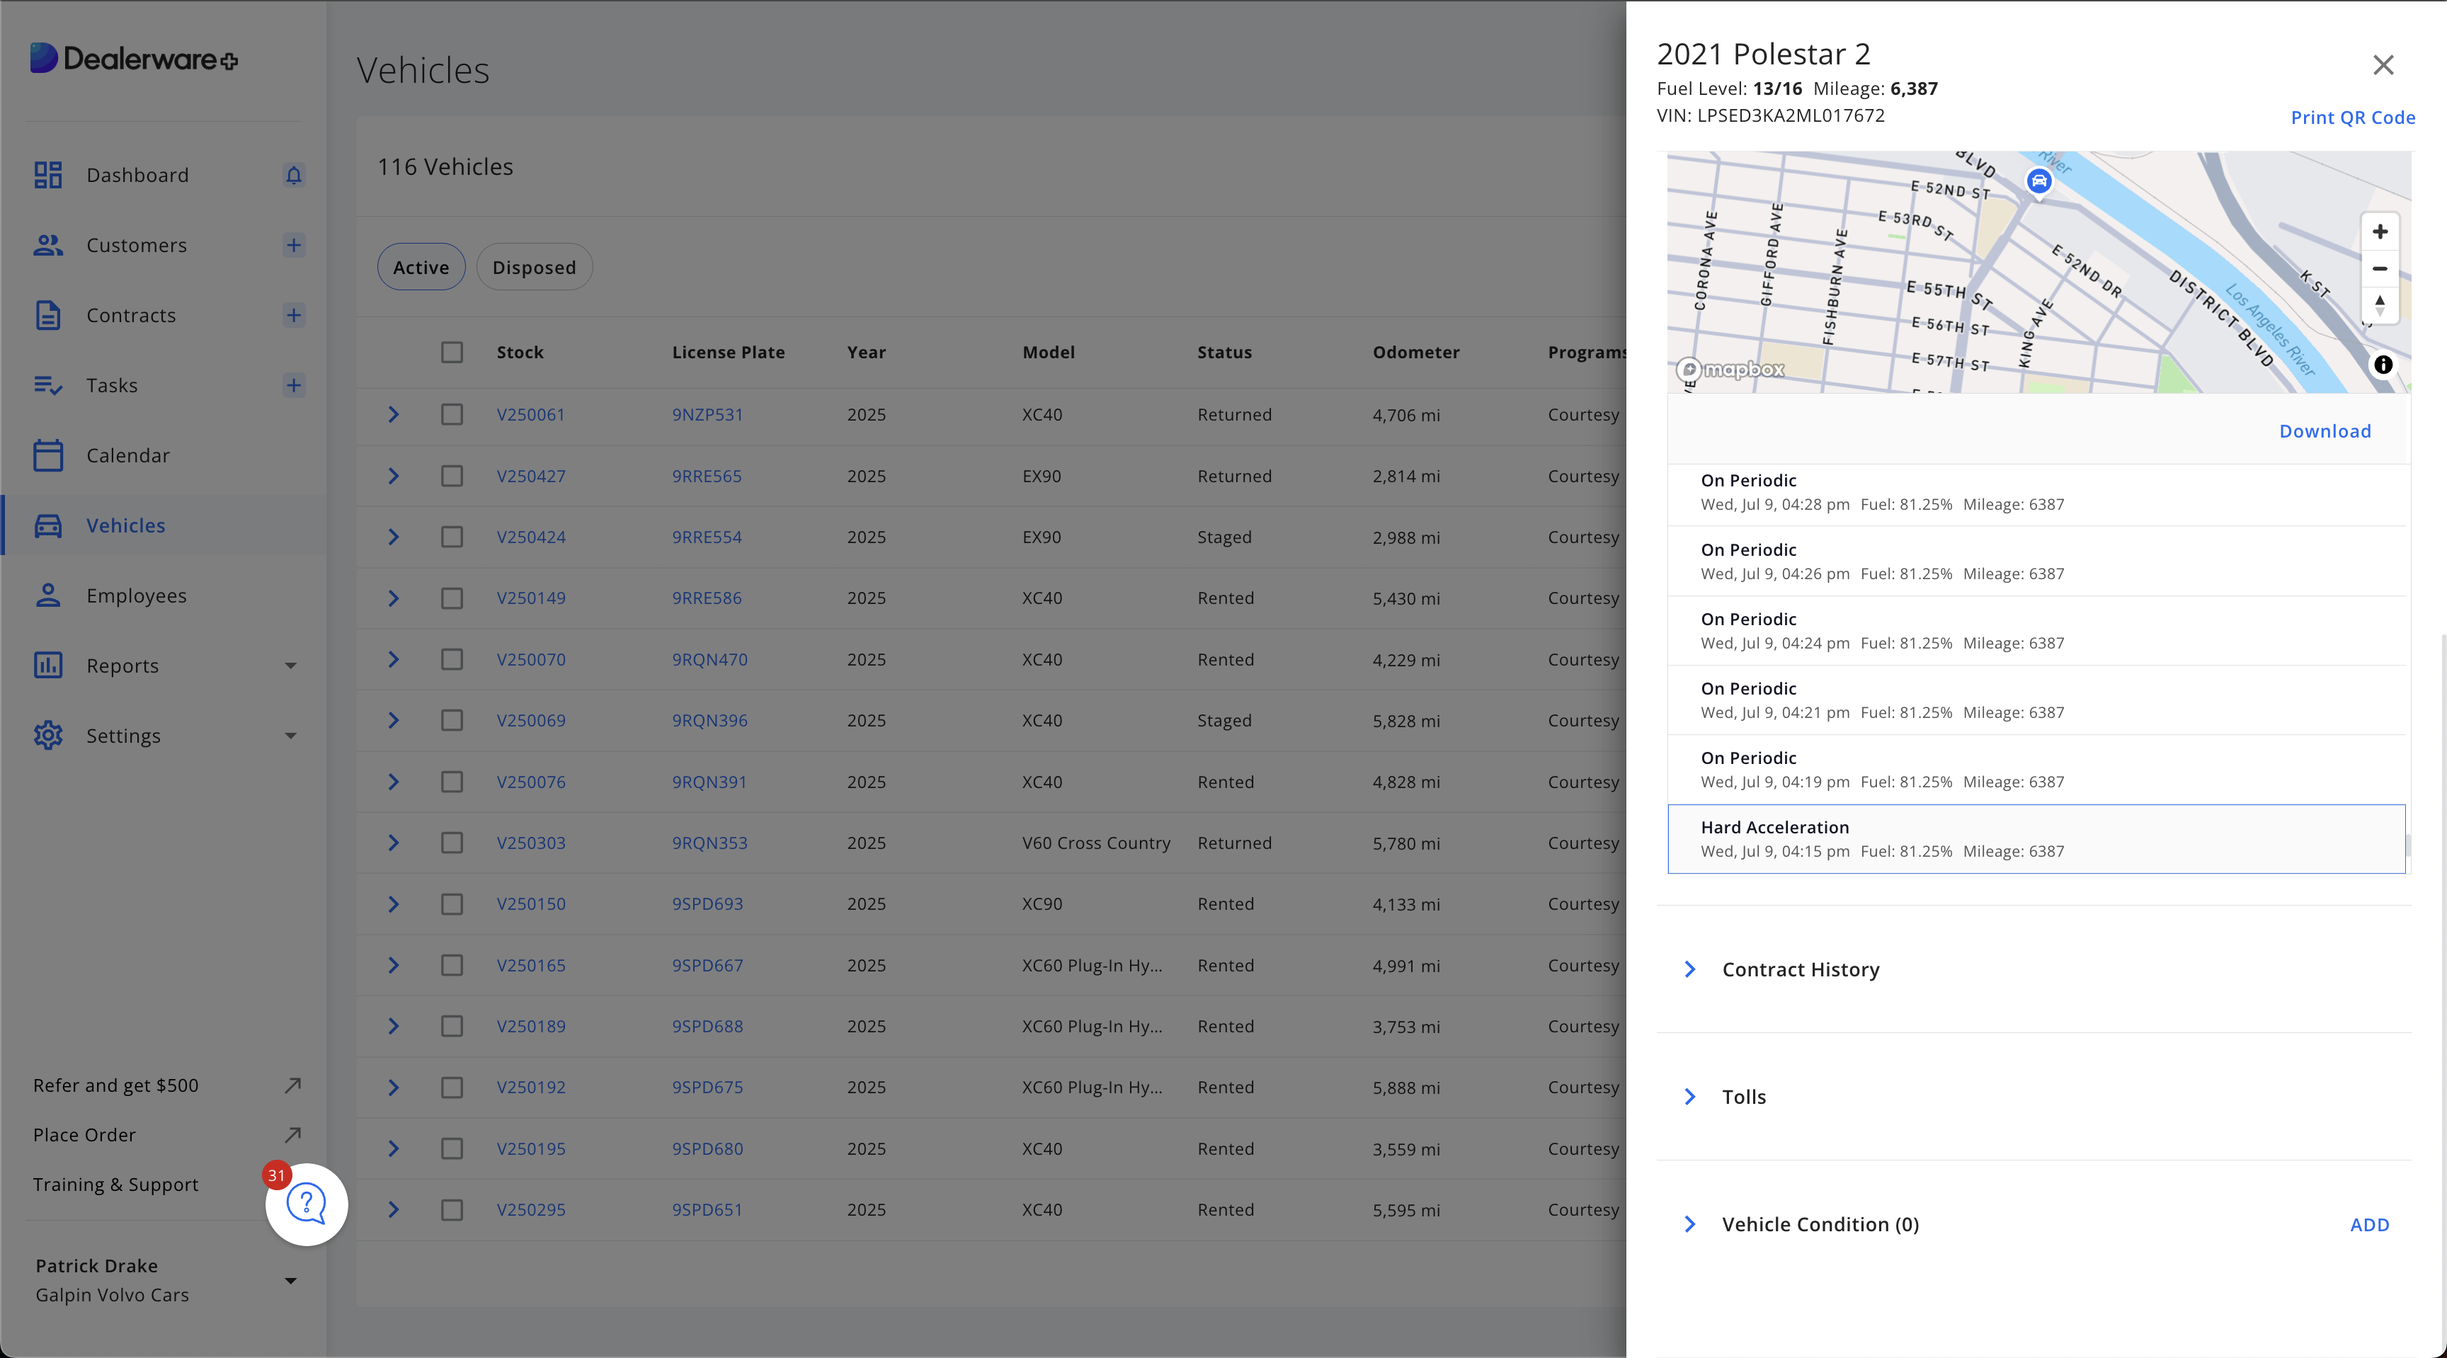Click the Print QR Code link
Screen dimensions: 2447x1358
click(x=2353, y=118)
